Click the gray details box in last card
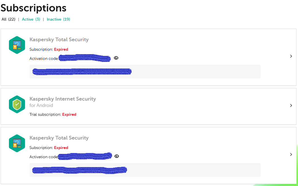The image size is (298, 186). (195, 170)
